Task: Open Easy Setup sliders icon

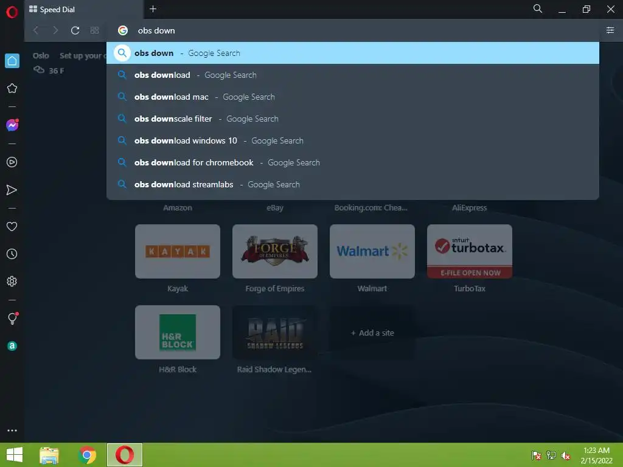Action: click(x=610, y=30)
